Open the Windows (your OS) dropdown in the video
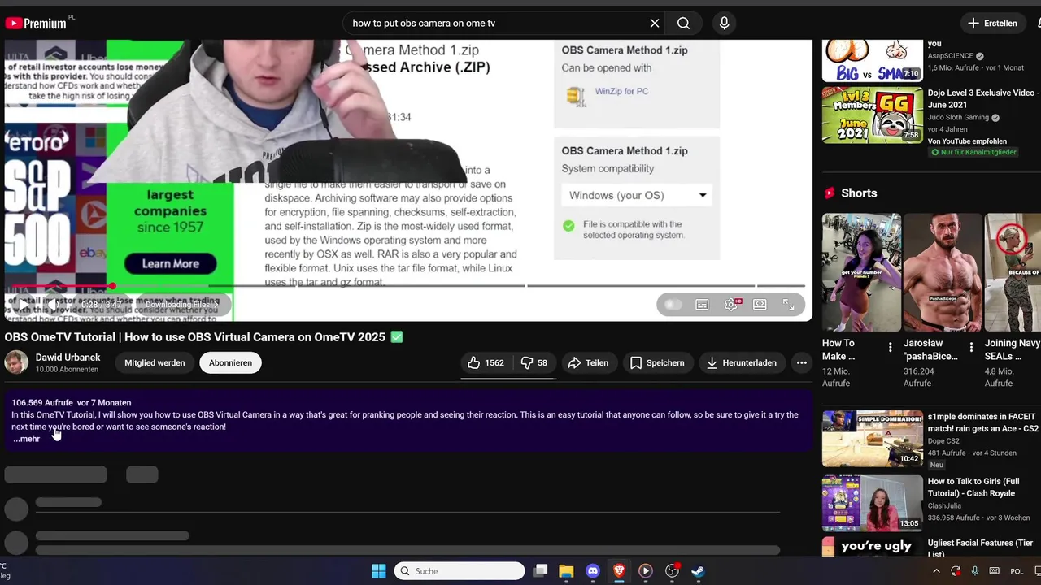This screenshot has width=1041, height=585. [638, 195]
